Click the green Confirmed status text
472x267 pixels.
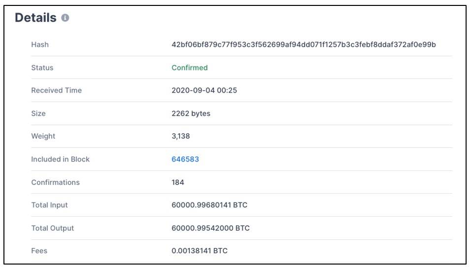[x=190, y=67]
